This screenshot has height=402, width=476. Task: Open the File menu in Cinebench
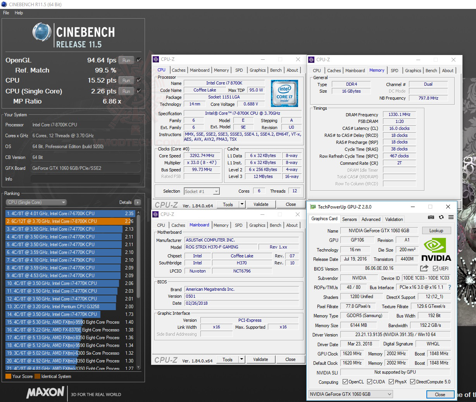pos(6,13)
